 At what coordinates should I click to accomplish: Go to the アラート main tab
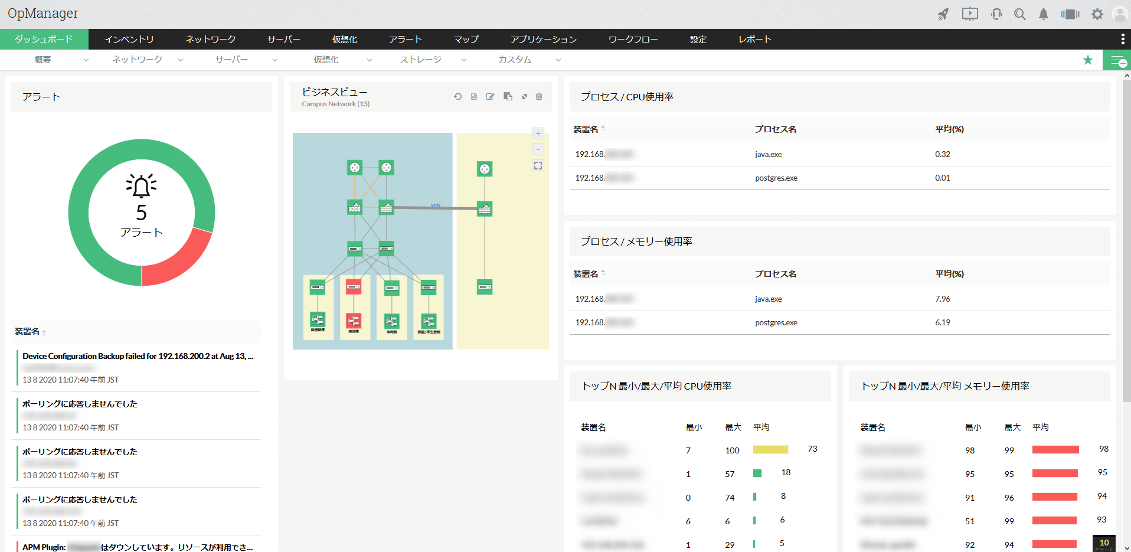406,39
